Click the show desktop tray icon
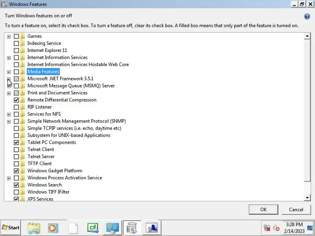 pyautogui.click(x=310, y=228)
